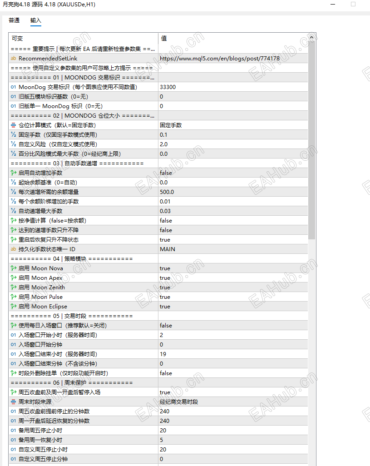
Task: Open the 周末时段来源 value 经纪商交易时段
Action: [x=233, y=402]
